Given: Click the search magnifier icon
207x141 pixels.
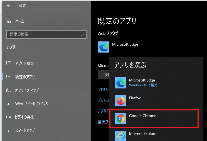Looking at the screenshot, I should (x=82, y=34).
